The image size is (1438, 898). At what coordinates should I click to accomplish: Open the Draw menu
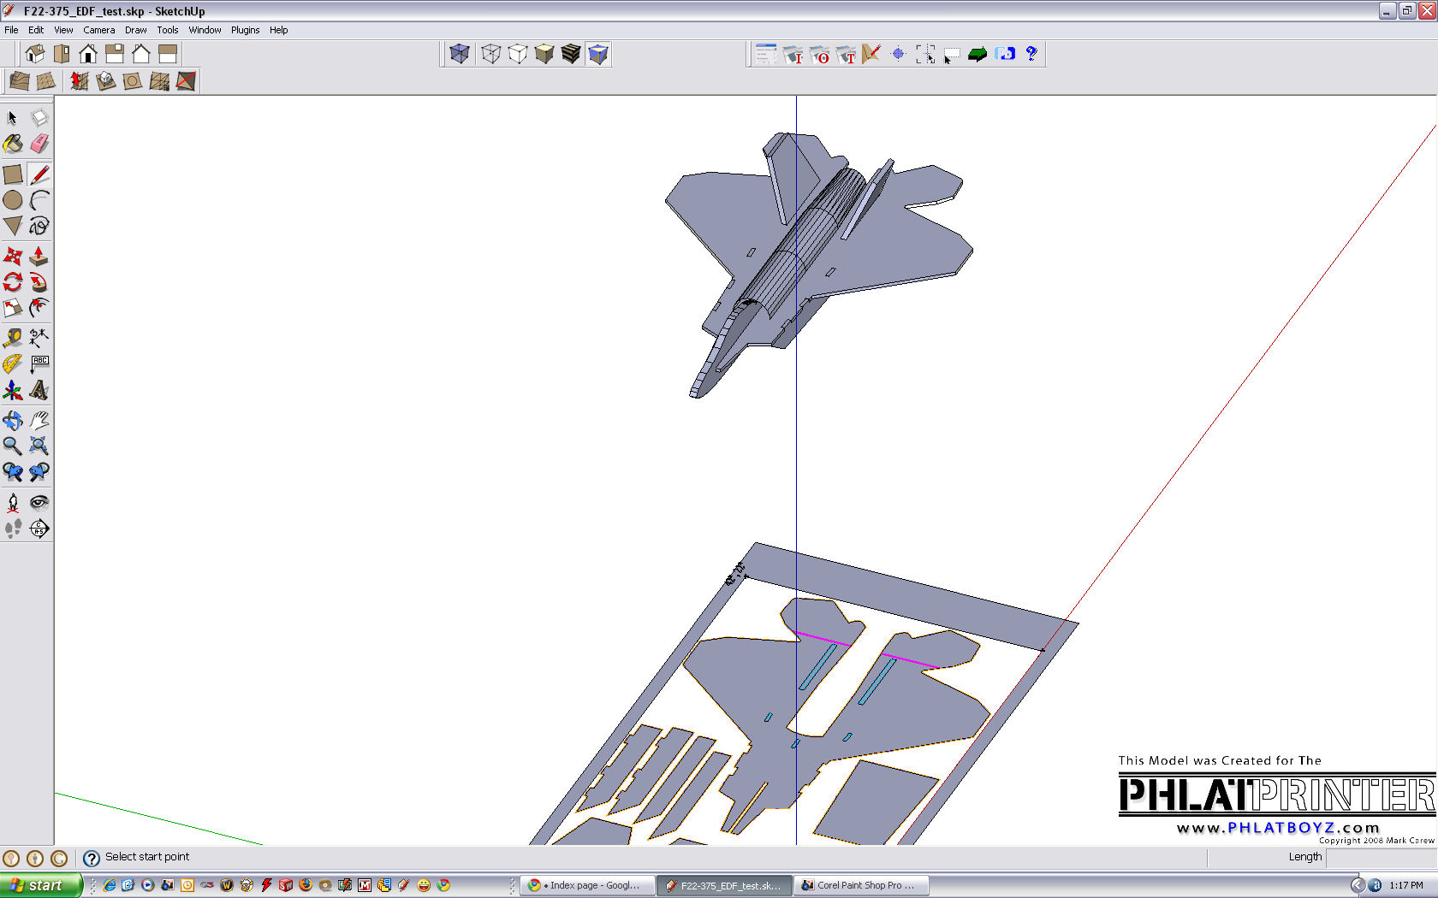point(135,30)
